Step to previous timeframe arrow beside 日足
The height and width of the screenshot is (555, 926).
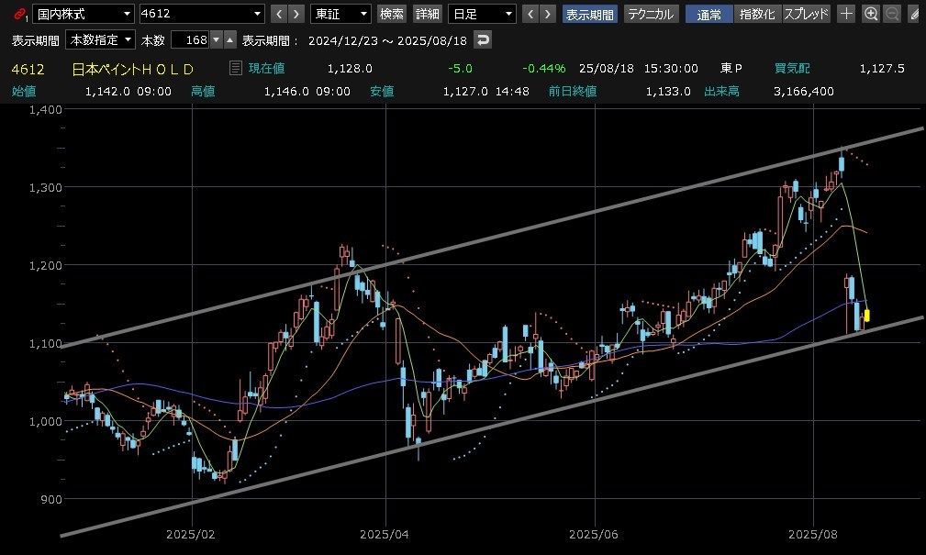(x=531, y=14)
